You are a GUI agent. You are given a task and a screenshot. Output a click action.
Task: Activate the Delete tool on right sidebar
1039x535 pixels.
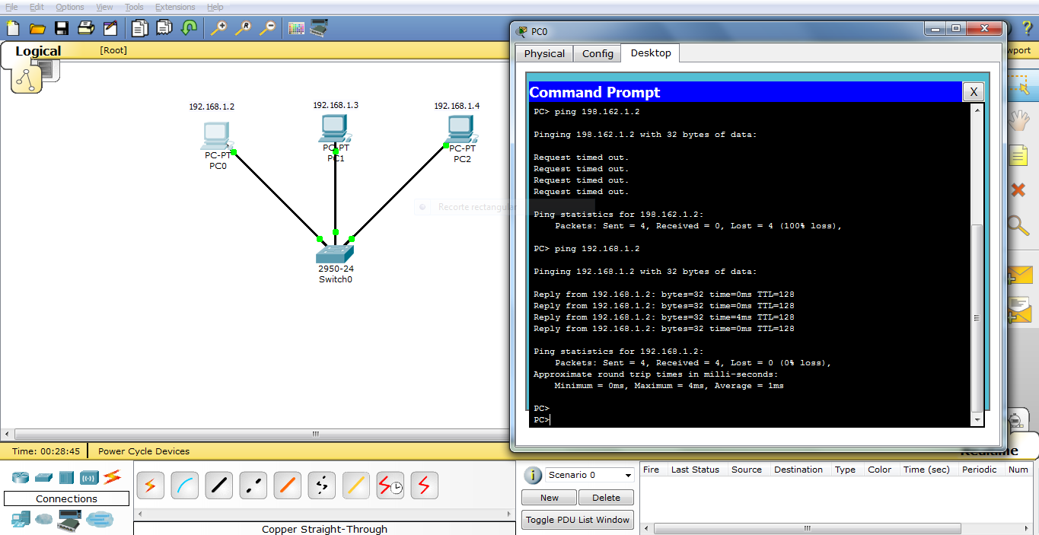pyautogui.click(x=1021, y=190)
